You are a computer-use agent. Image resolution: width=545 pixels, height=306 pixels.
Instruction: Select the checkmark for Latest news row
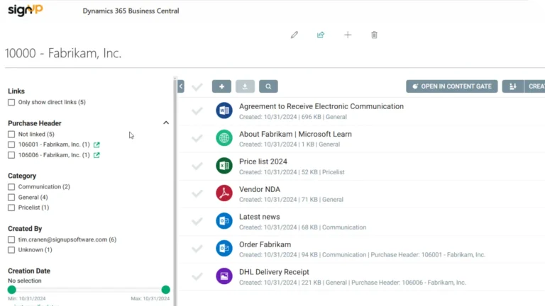(x=197, y=221)
